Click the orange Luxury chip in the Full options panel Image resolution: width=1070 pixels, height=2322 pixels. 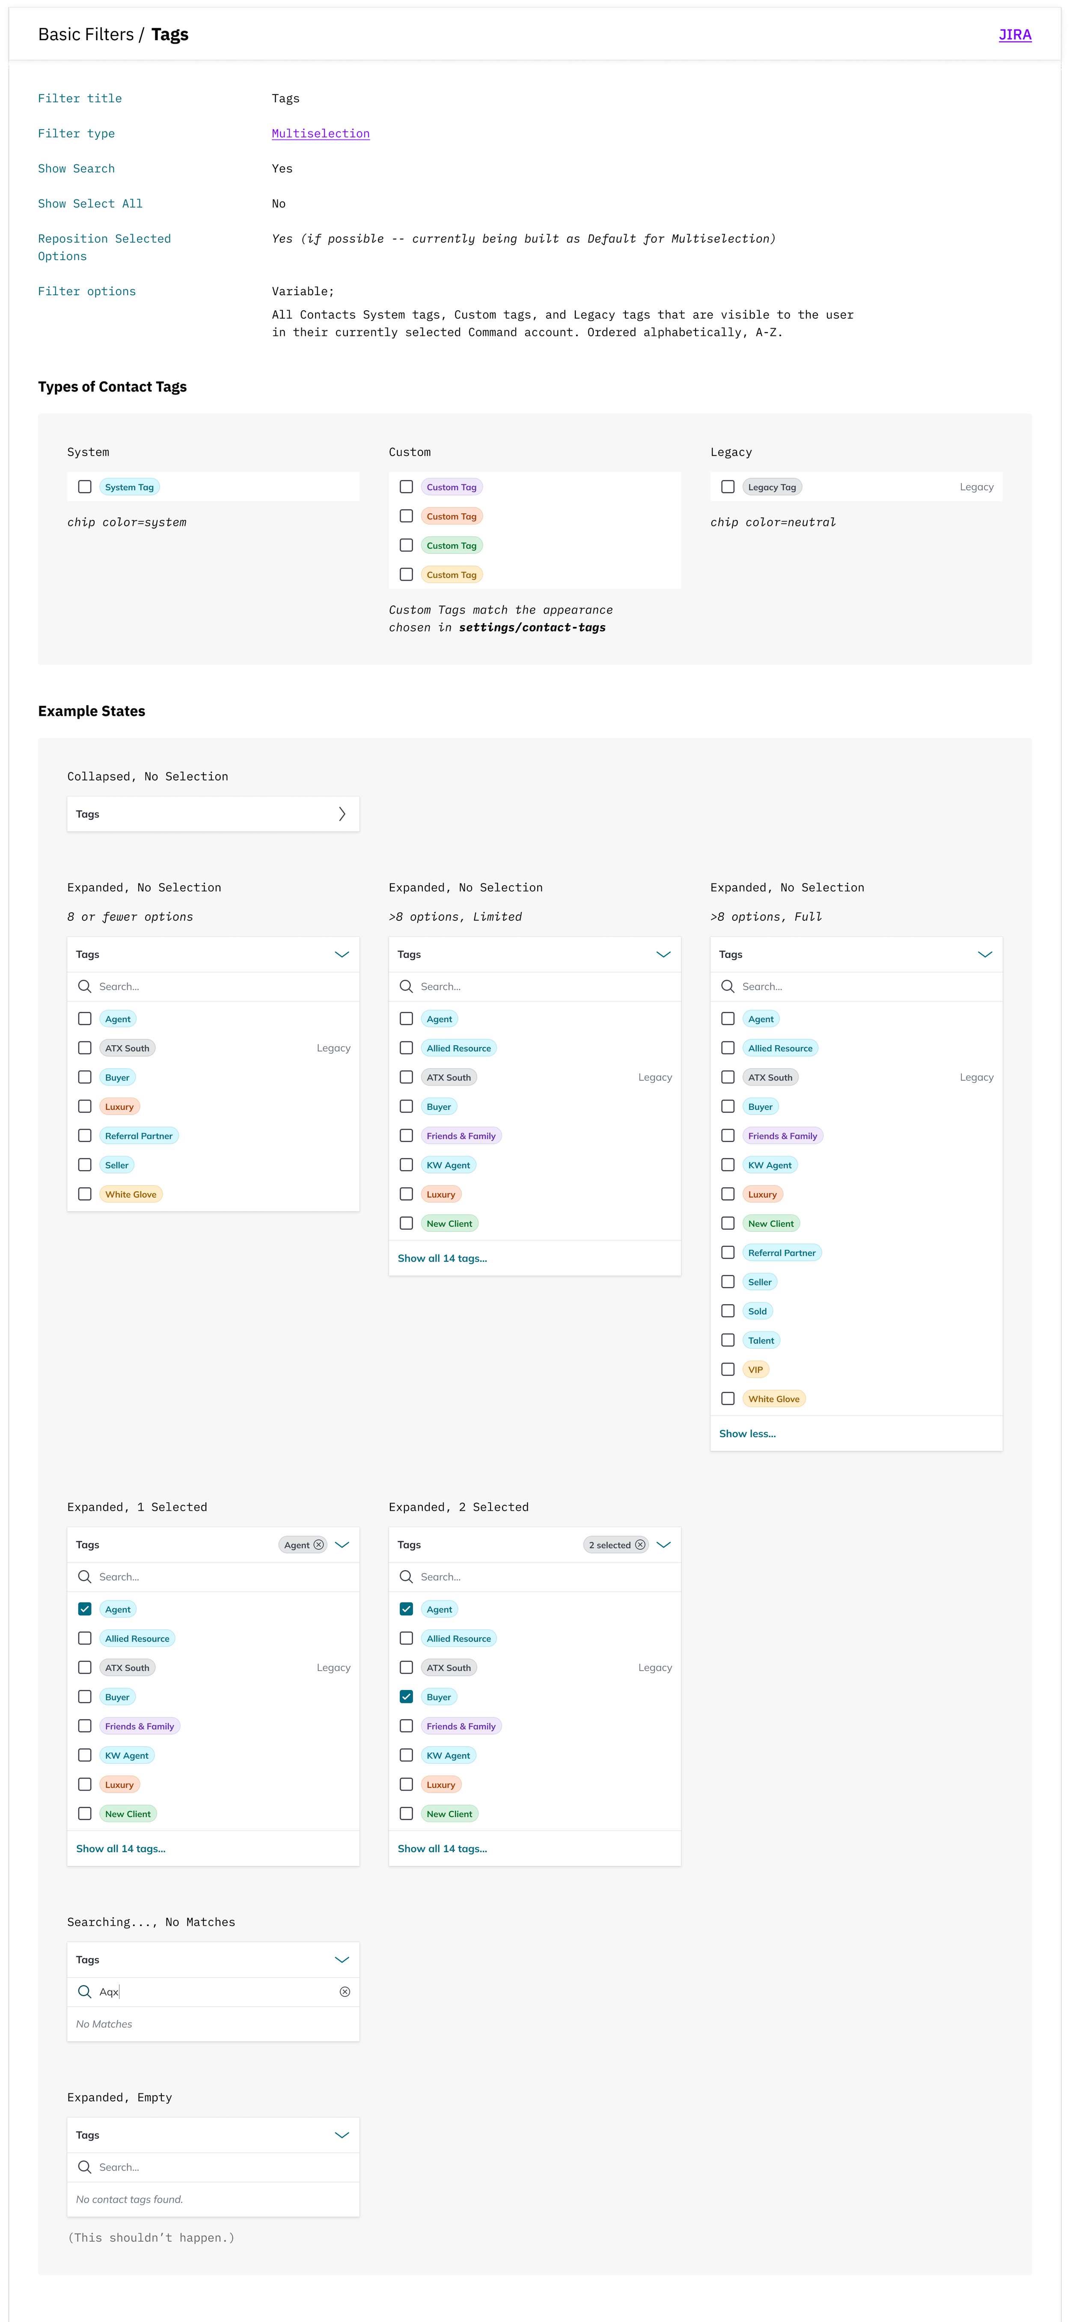pos(763,1194)
